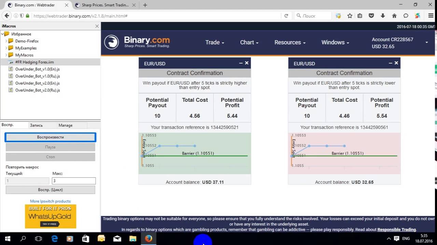Click the Воспр. (Цикл) button
Viewport: 437px width, 245px height.
point(51,190)
